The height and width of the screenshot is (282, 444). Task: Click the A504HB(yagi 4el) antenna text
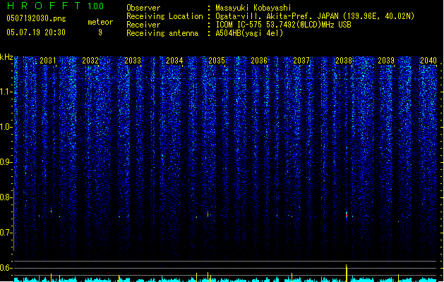tap(249, 33)
